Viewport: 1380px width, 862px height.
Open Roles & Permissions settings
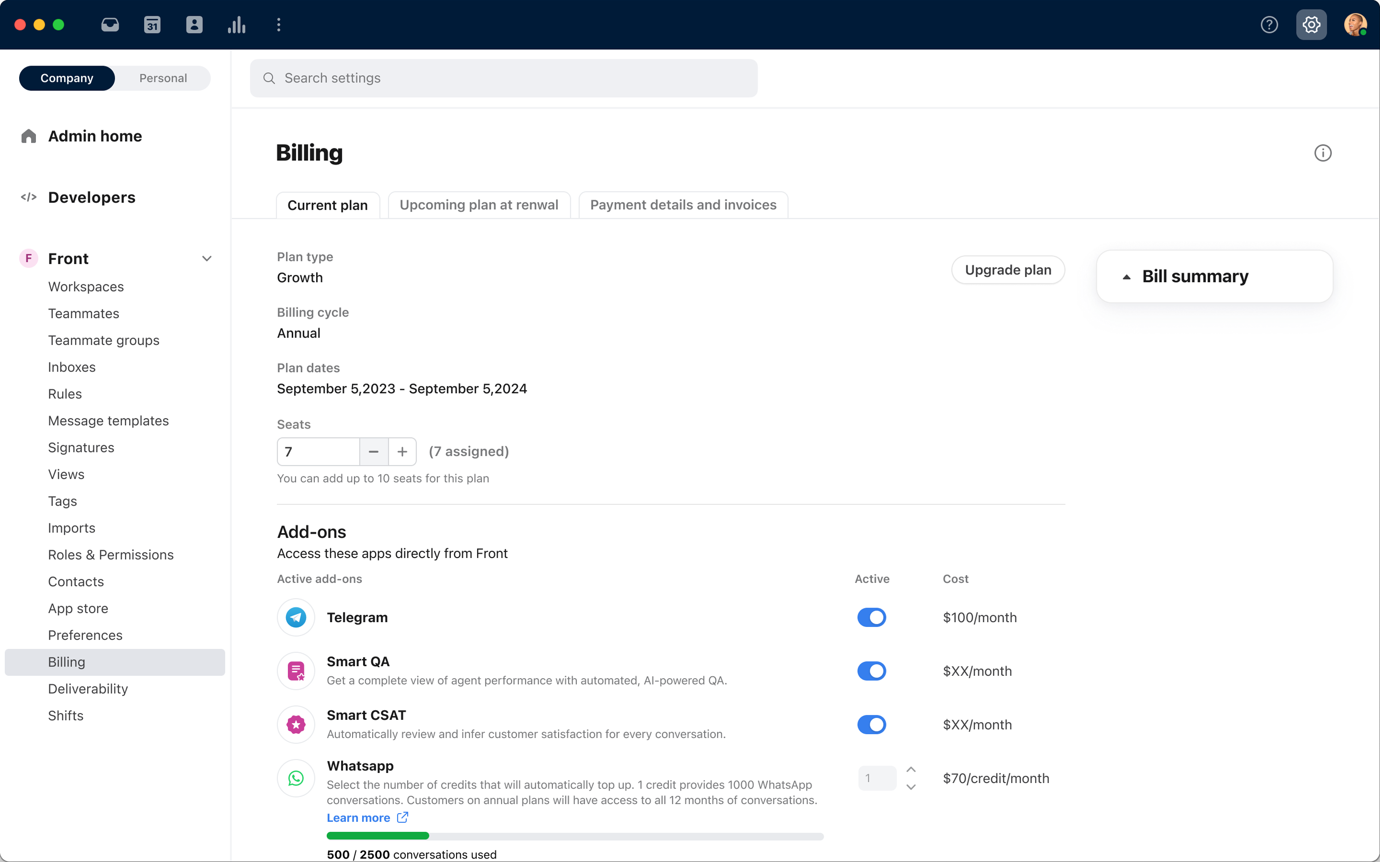click(111, 555)
